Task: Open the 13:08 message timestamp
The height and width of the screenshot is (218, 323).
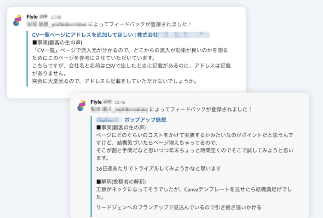Action: point(56,17)
